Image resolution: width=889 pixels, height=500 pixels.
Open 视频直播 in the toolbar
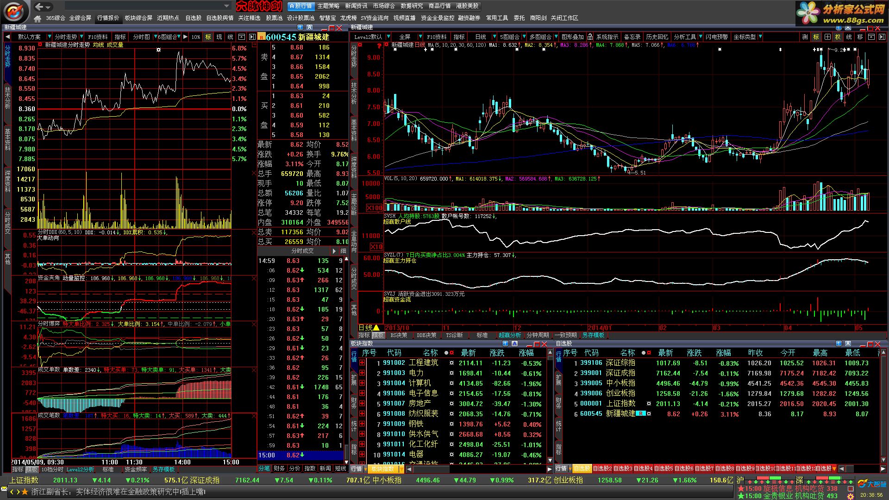pos(404,18)
